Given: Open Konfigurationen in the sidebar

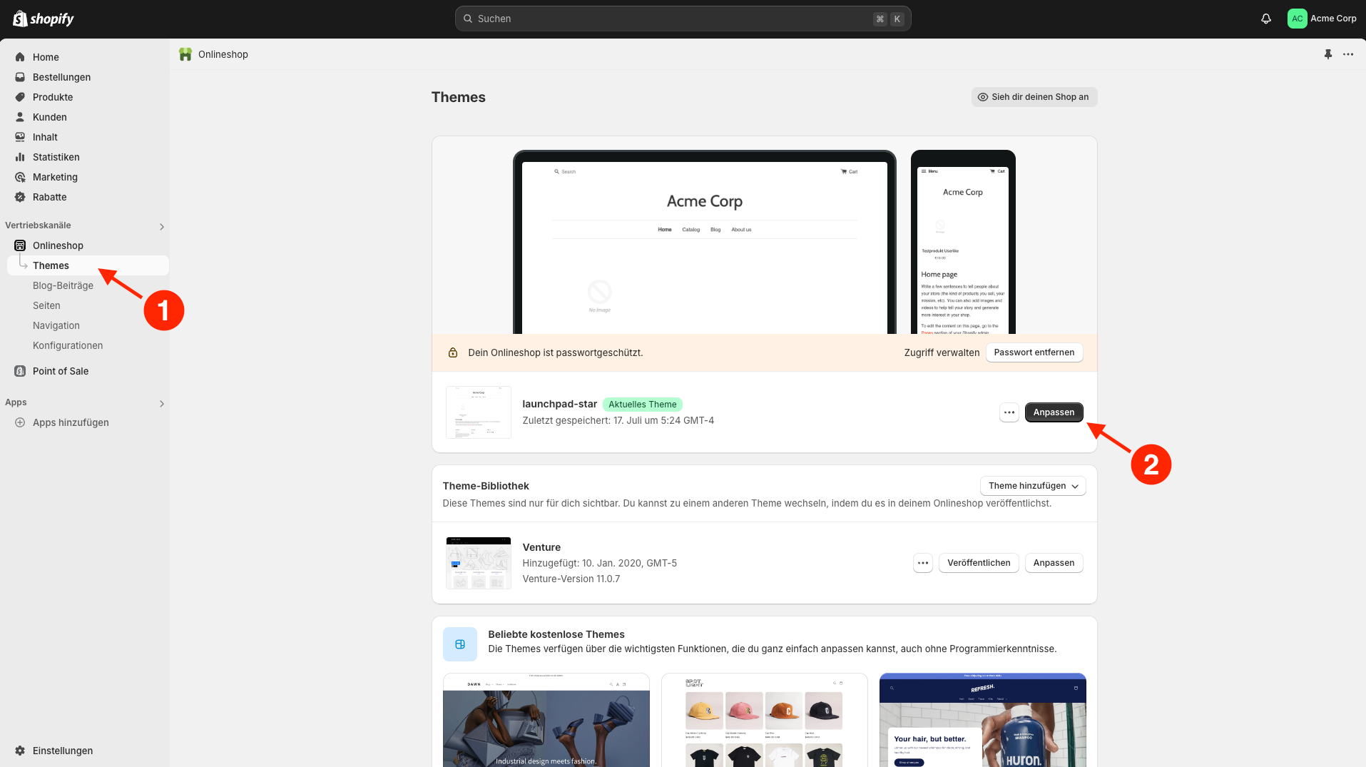Looking at the screenshot, I should [x=68, y=345].
